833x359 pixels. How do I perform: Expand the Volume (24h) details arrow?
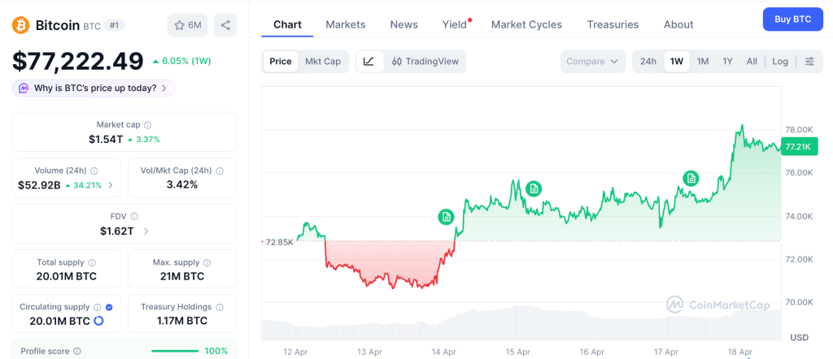pos(111,185)
